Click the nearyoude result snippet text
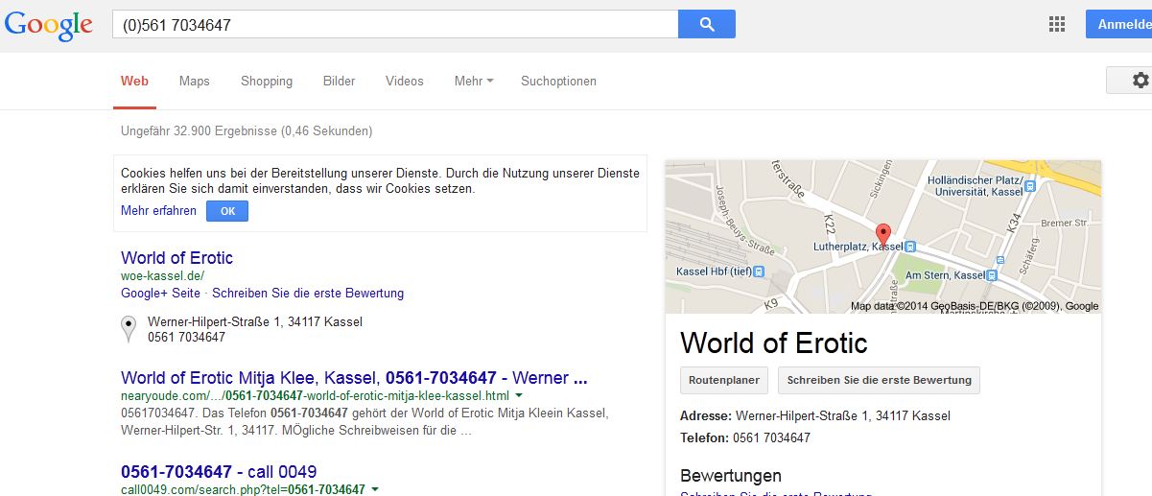1152x496 pixels. 364,422
